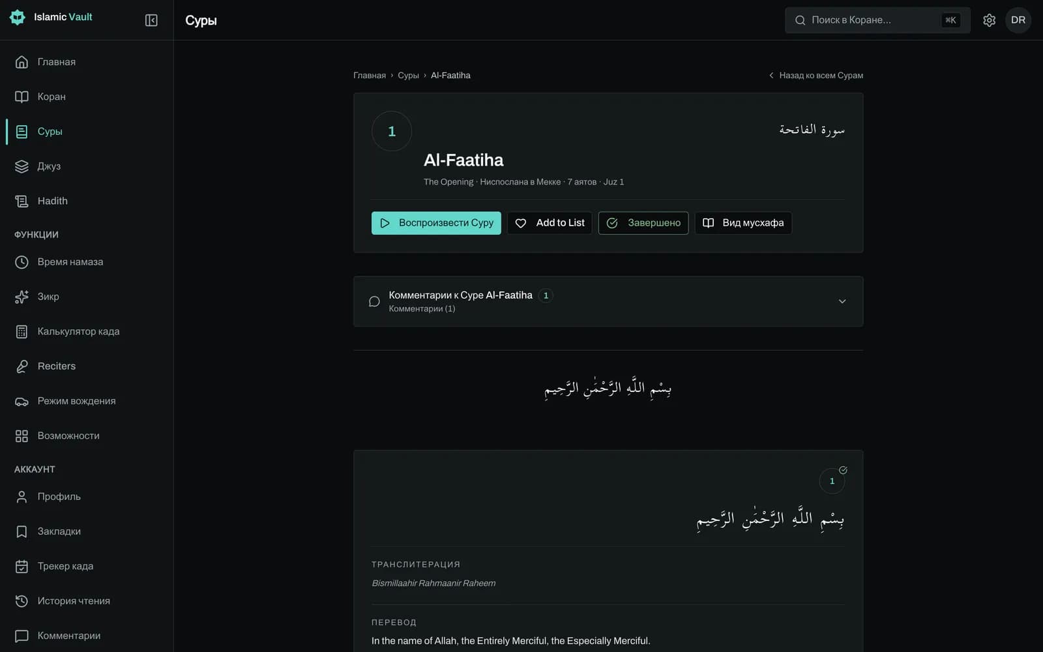Viewport: 1043px width, 652px height.
Task: Toggle the Завершено completed button
Action: [x=643, y=223]
